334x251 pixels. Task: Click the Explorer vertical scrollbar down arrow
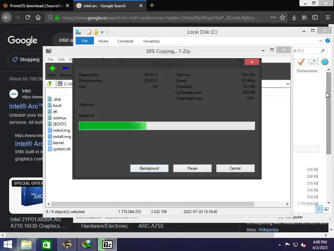coord(328,203)
